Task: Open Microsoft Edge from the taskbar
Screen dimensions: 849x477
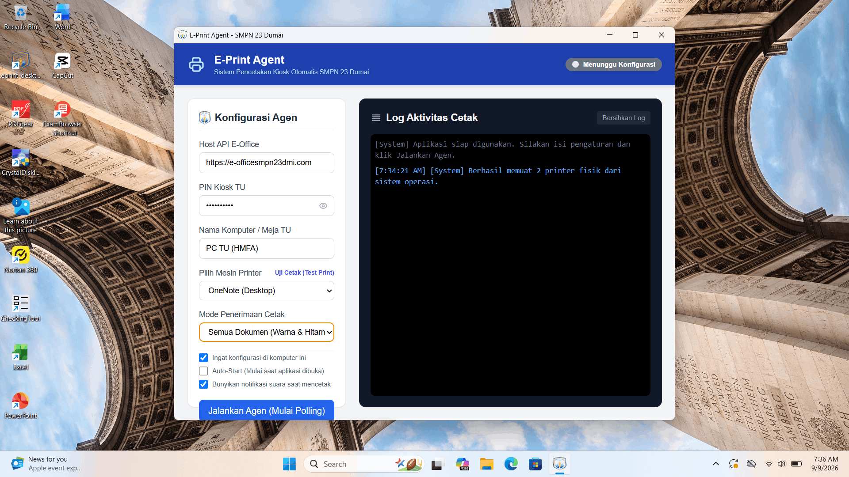Action: click(511, 464)
